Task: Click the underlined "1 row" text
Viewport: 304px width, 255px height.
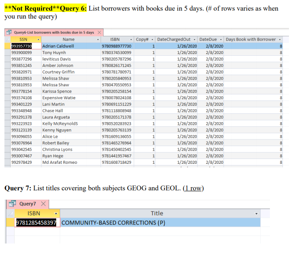Action: pos(193,188)
